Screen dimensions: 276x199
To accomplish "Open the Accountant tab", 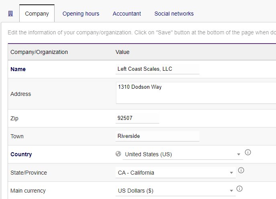I will 127,14.
